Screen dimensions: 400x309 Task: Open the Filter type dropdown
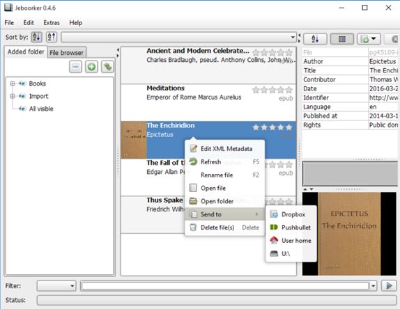pos(56,286)
